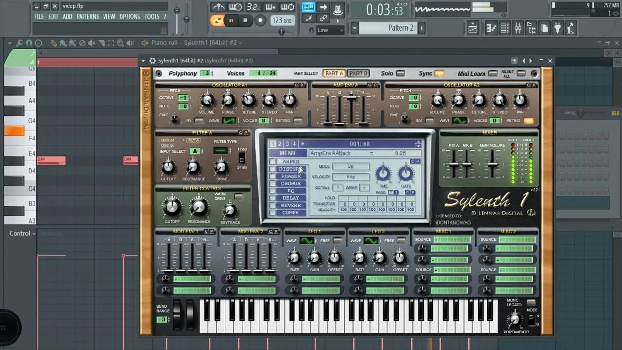The image size is (622, 350).
Task: Toggle pattern/song mode orange button
Action: point(217,20)
